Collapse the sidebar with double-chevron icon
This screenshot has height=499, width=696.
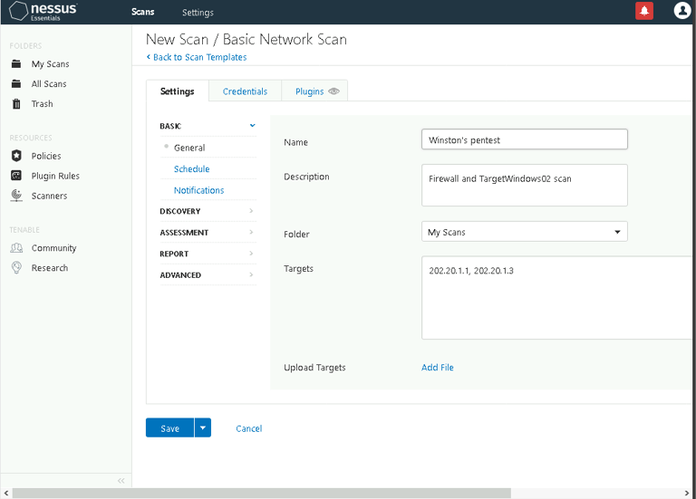click(121, 481)
